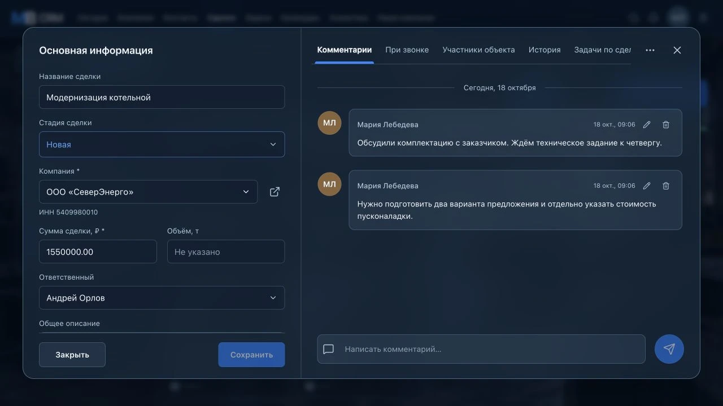Click the Закрыть button
723x406 pixels.
(x=72, y=355)
